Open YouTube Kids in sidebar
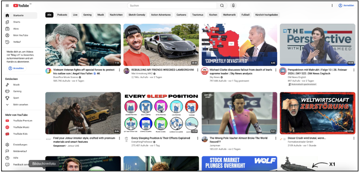Viewport: 359px width, 172px height. tap(20, 134)
